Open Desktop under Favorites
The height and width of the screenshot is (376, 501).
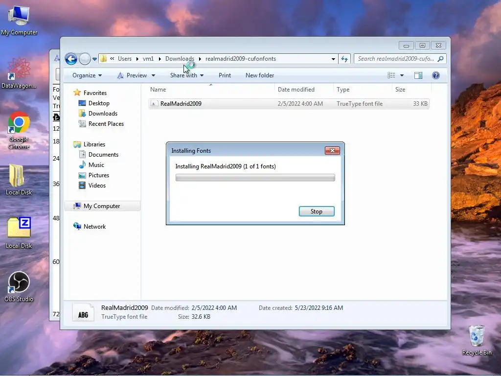[99, 103]
